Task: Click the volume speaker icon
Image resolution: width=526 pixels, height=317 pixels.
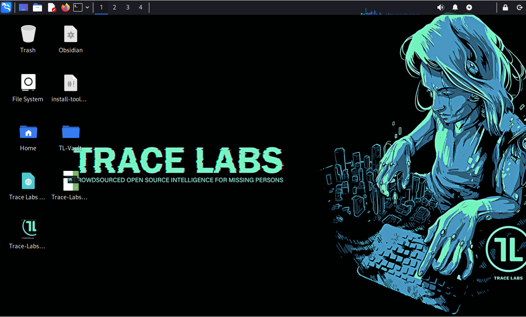Action: 440,7
